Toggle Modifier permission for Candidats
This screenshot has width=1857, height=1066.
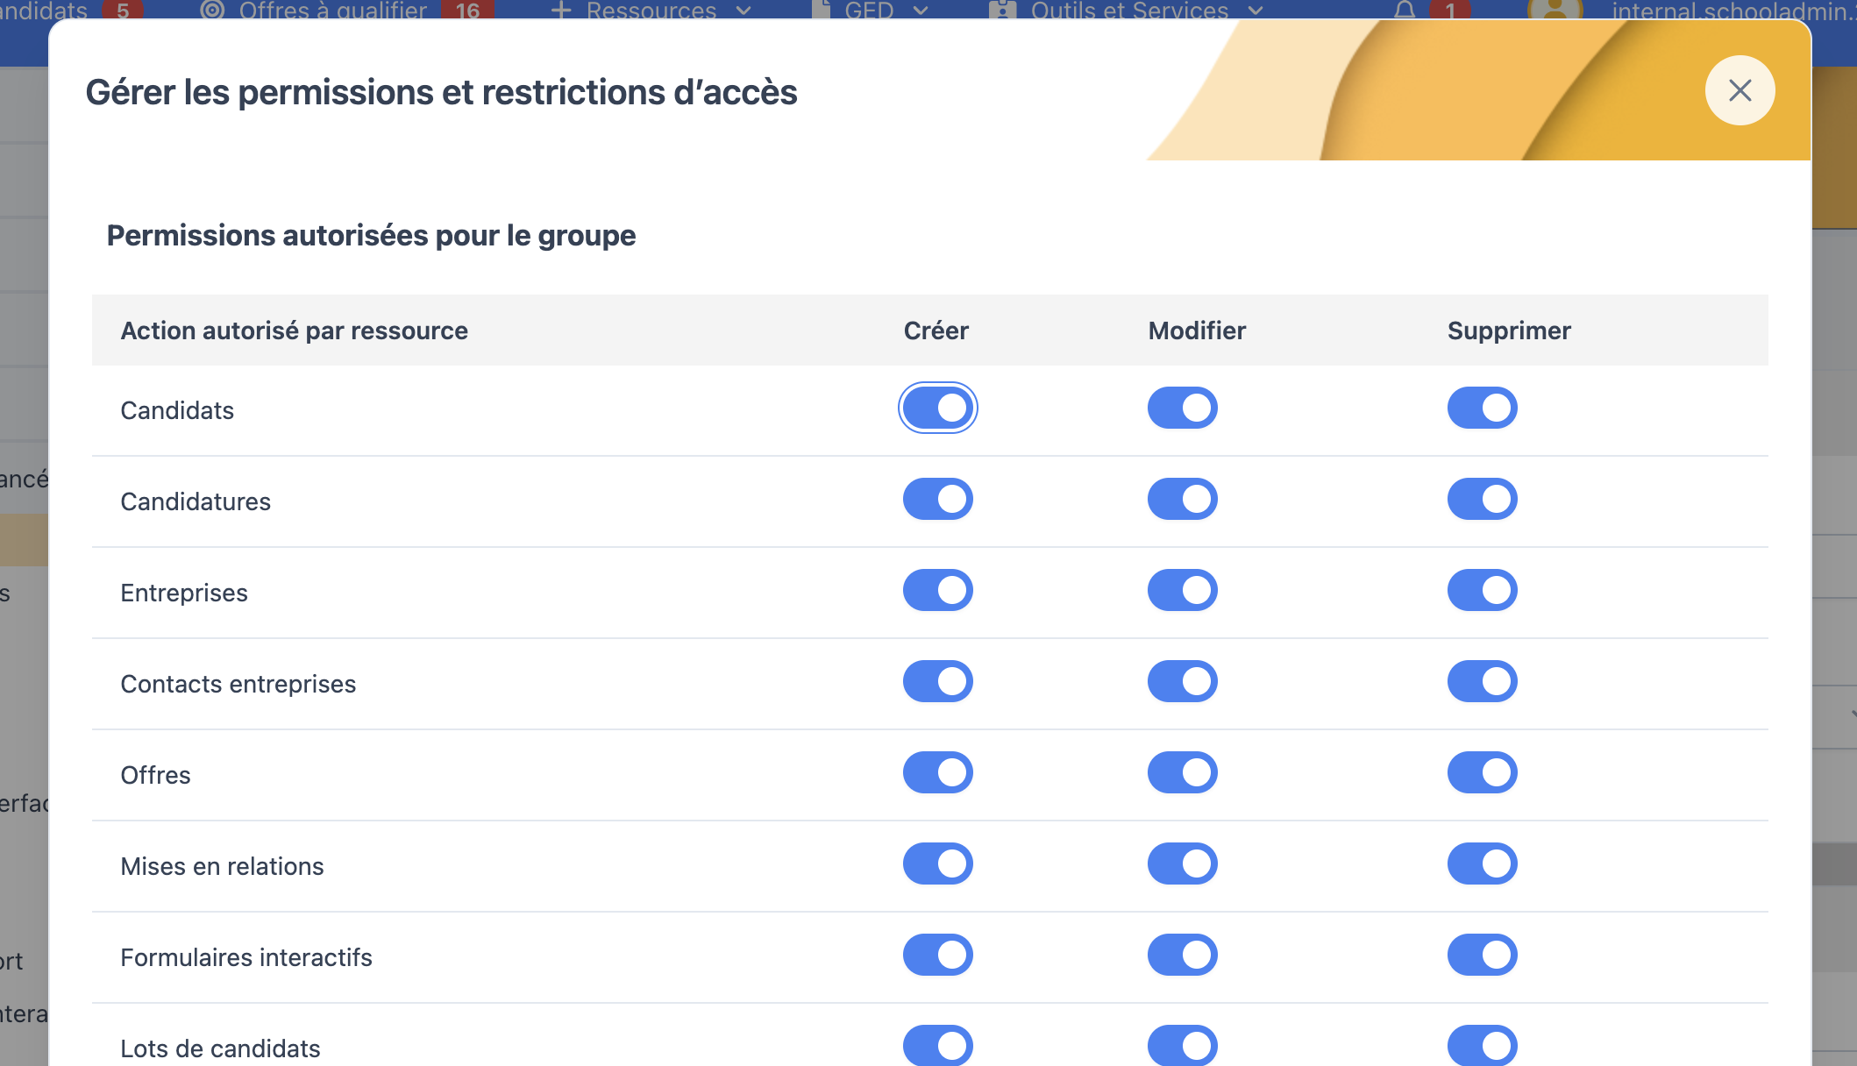pos(1183,408)
